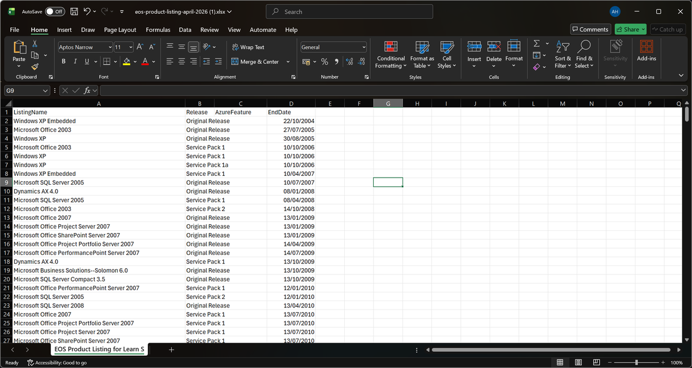Image resolution: width=692 pixels, height=368 pixels.
Task: Click Decrease Font Size icon
Action: pos(152,47)
